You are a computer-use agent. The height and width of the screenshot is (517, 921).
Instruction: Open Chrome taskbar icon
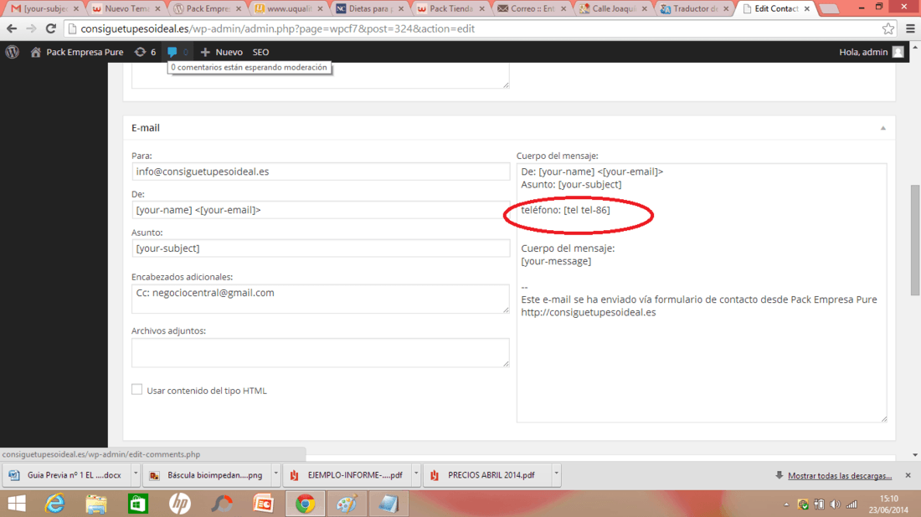coord(305,504)
